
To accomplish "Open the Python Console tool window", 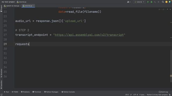I will (x=68, y=92).
